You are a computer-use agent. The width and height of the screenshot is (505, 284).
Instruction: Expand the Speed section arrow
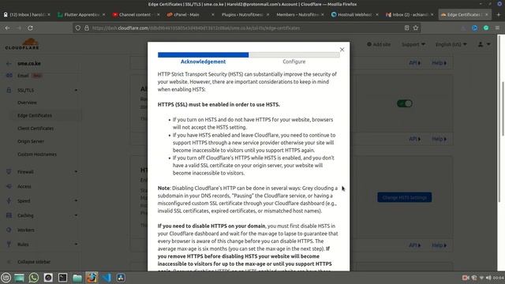coord(76,200)
